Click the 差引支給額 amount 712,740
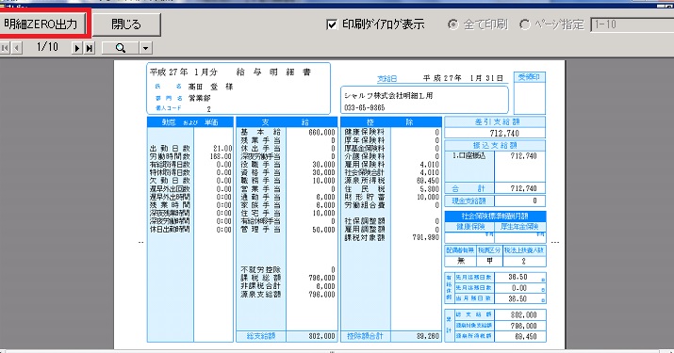This screenshot has width=674, height=353. coord(503,133)
